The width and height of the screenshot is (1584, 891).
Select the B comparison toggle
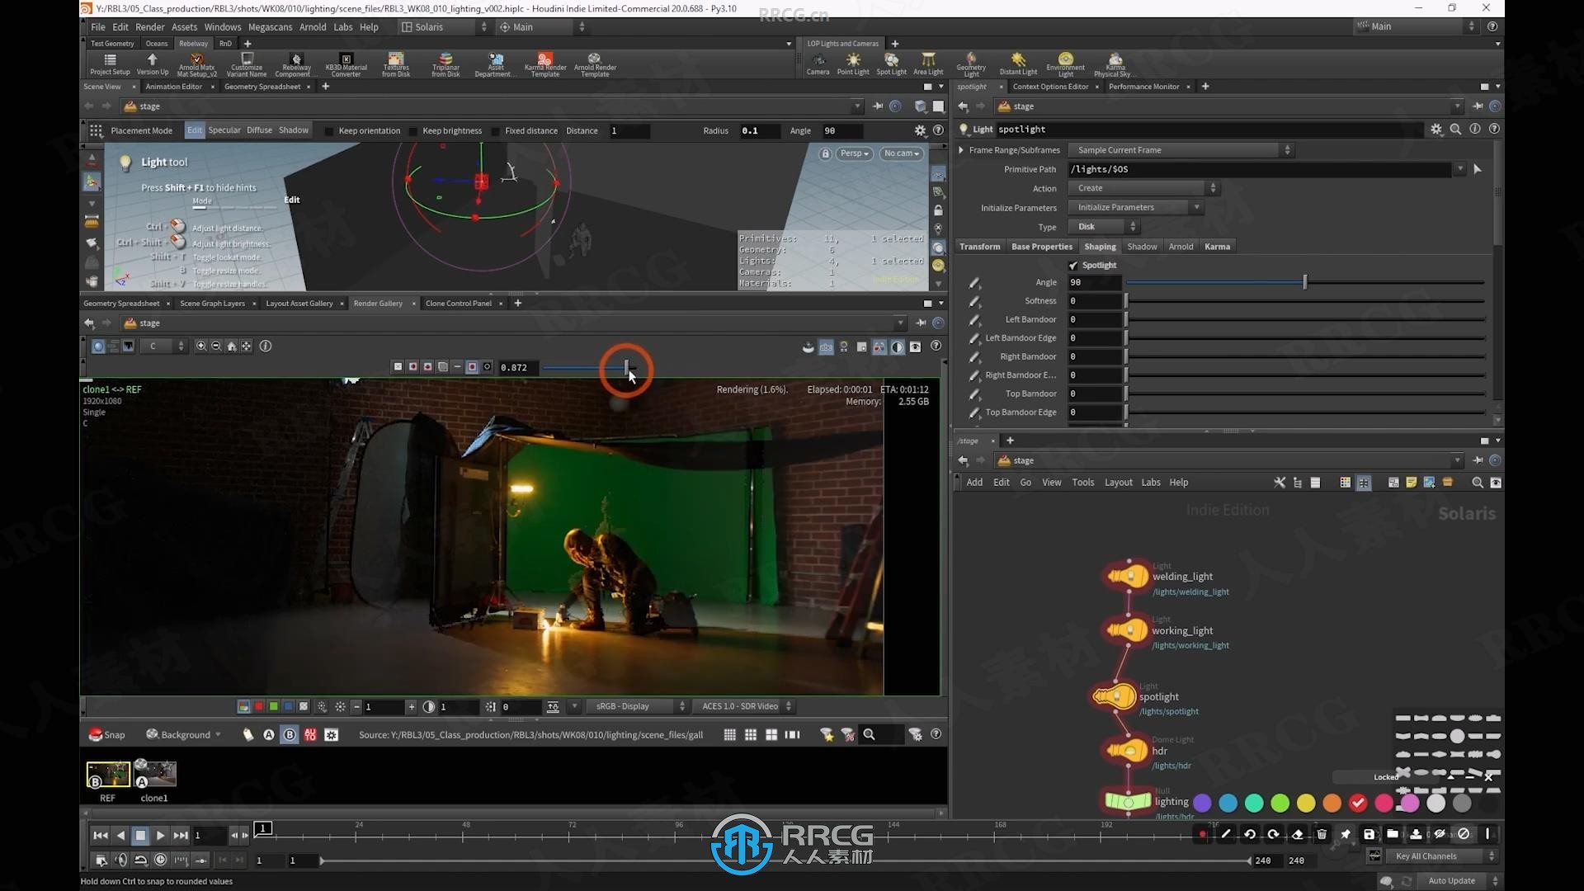point(290,734)
